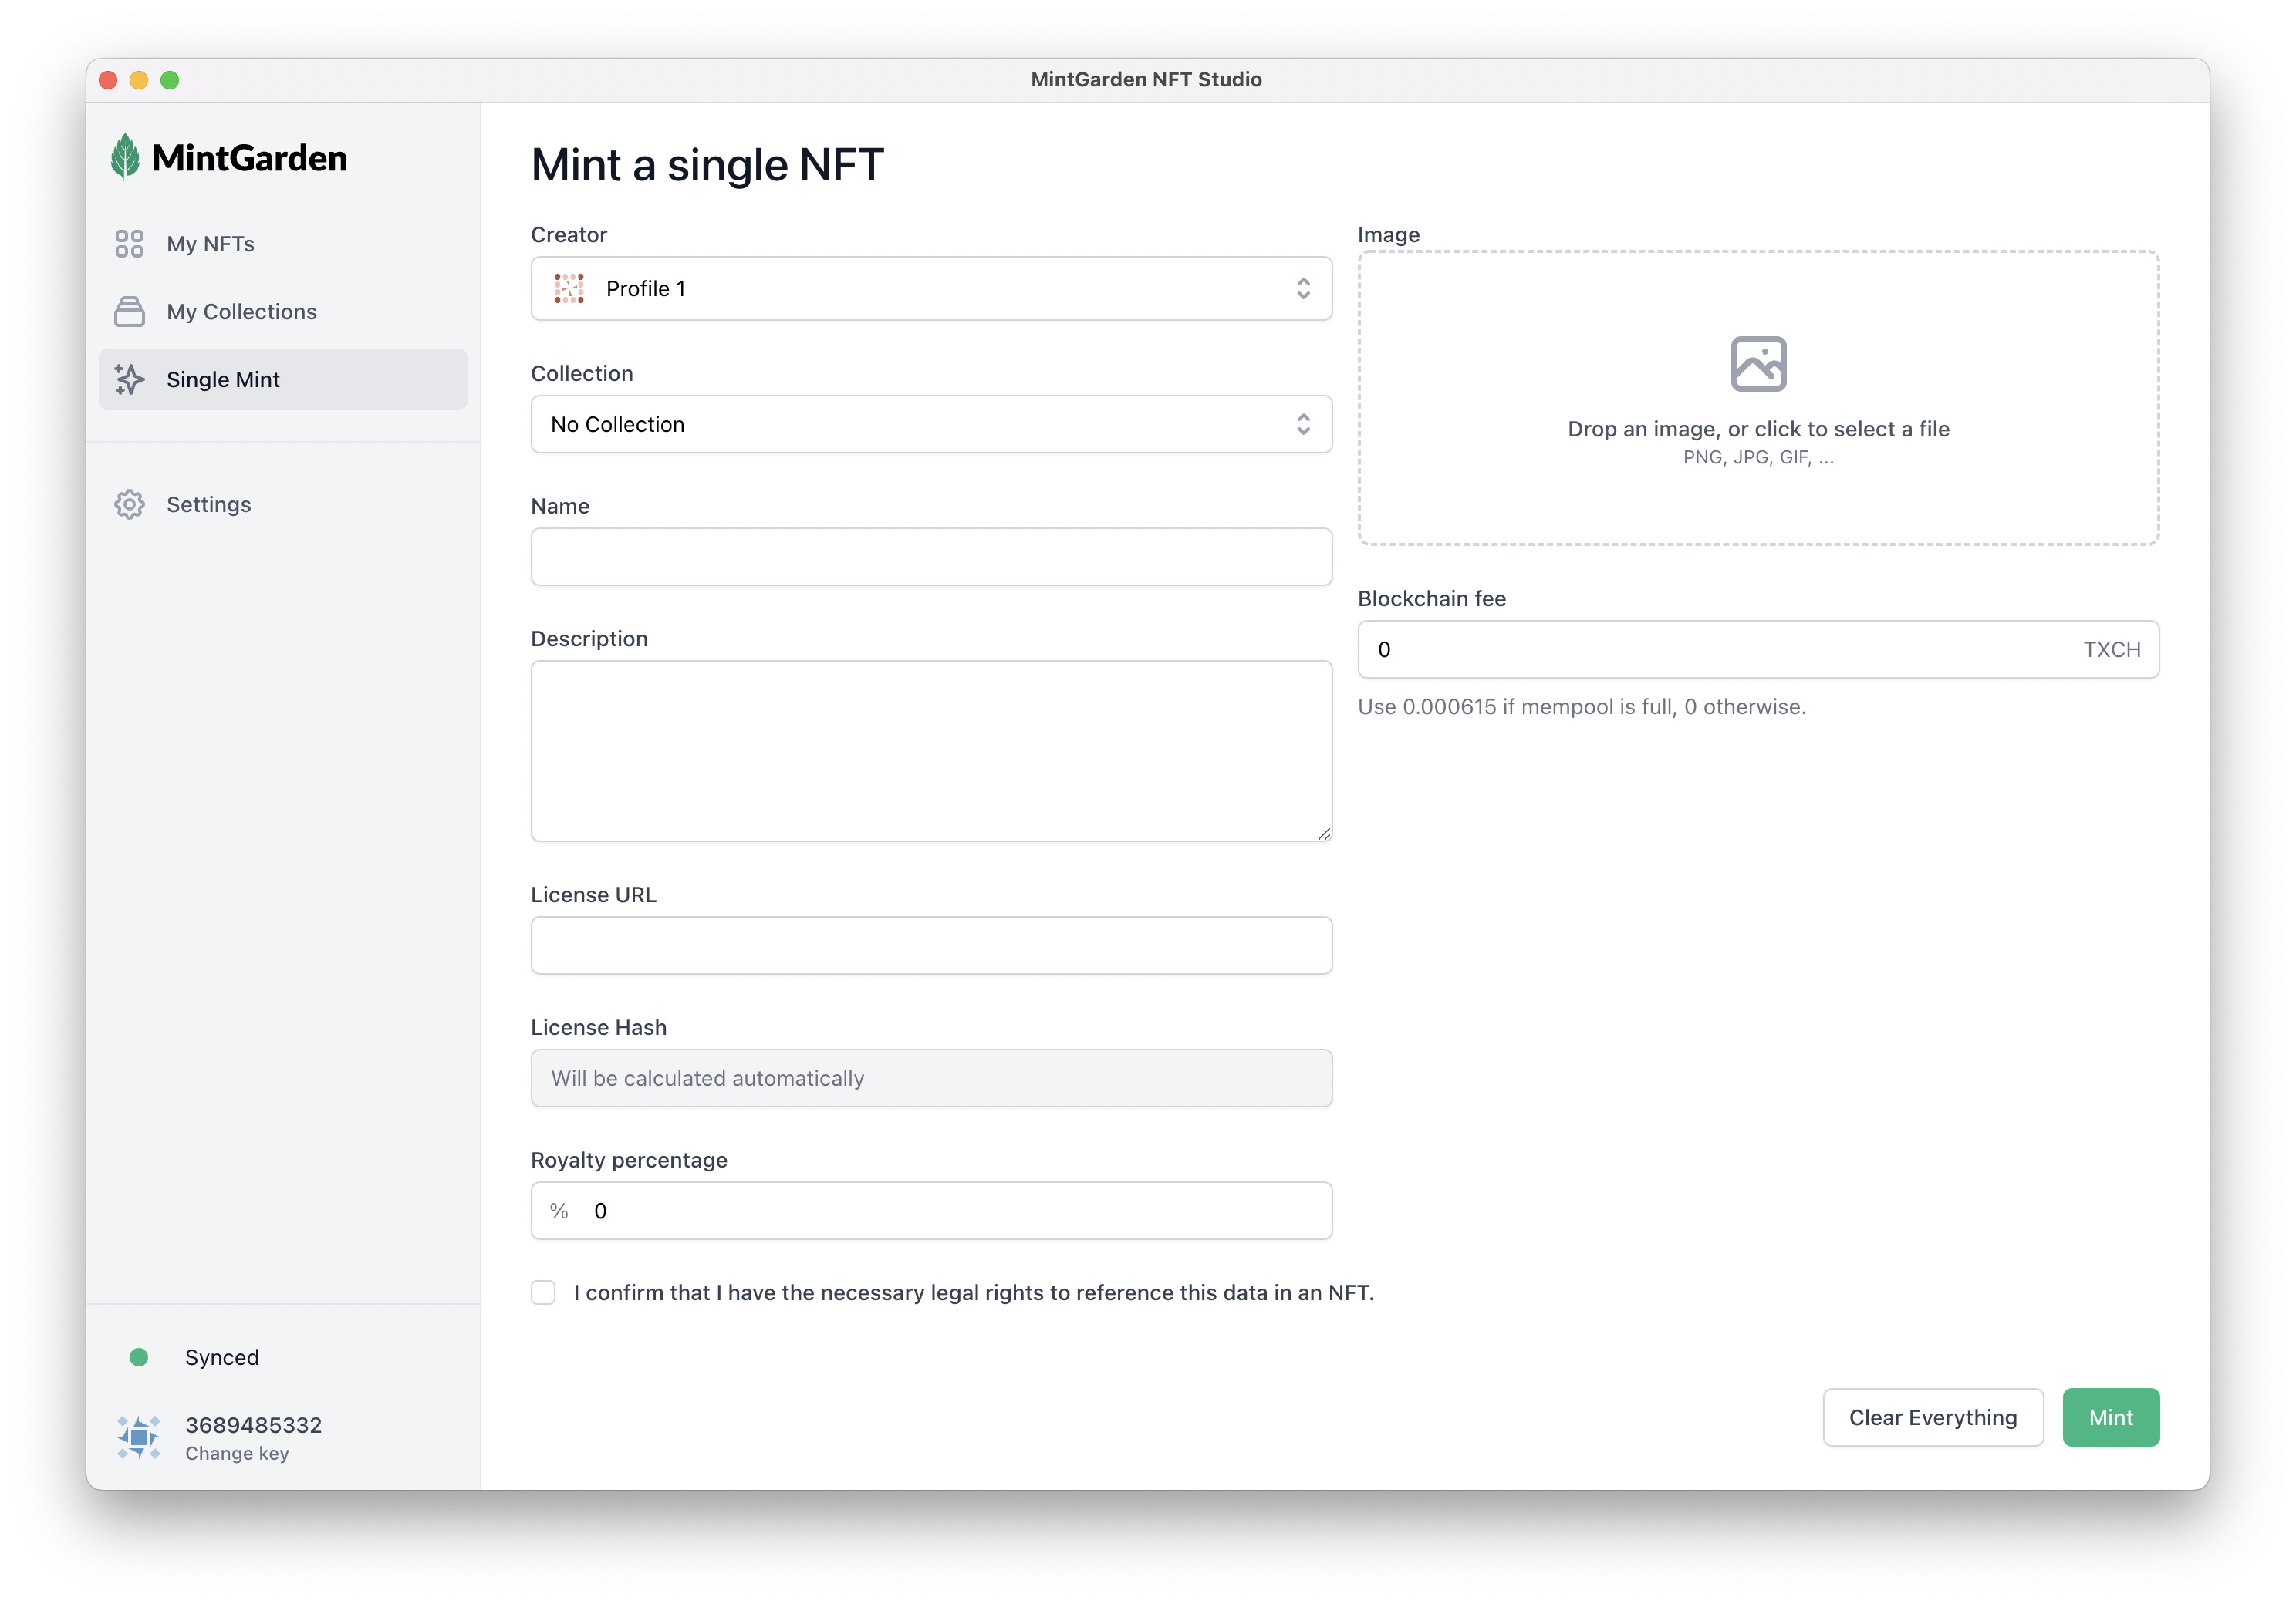Click the Profile 1 avatar thumbnail
Viewport: 2296px width, 1604px height.
569,288
